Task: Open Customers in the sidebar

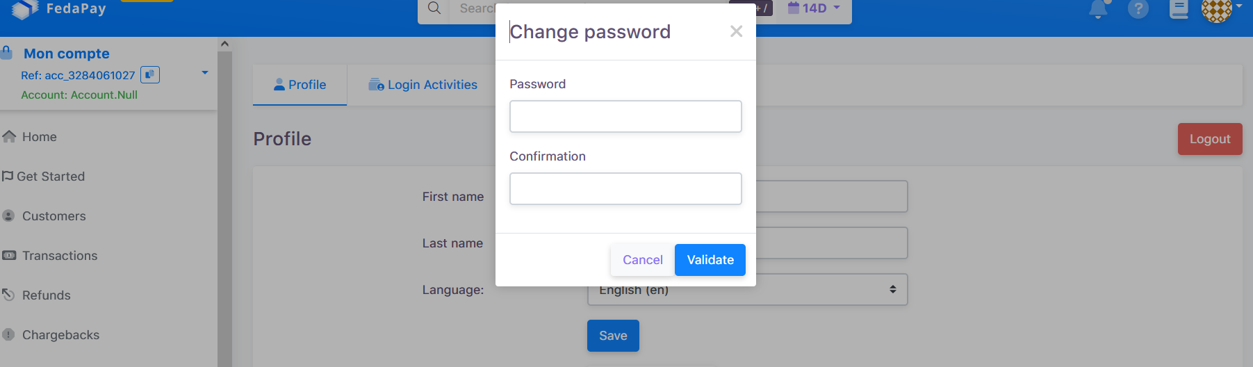Action: (x=54, y=216)
